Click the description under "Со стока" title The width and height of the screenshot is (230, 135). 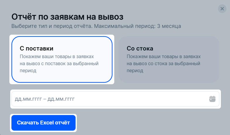(163, 64)
